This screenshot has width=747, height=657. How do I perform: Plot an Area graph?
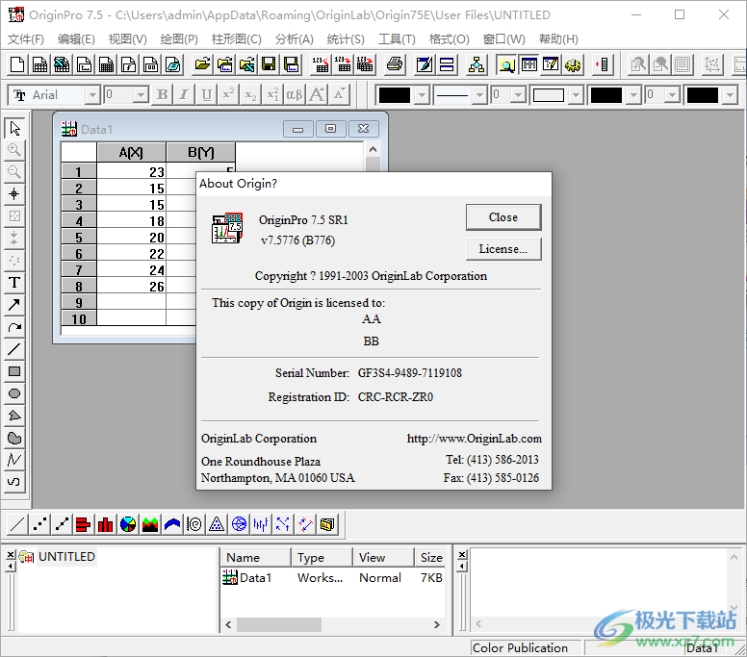(150, 524)
